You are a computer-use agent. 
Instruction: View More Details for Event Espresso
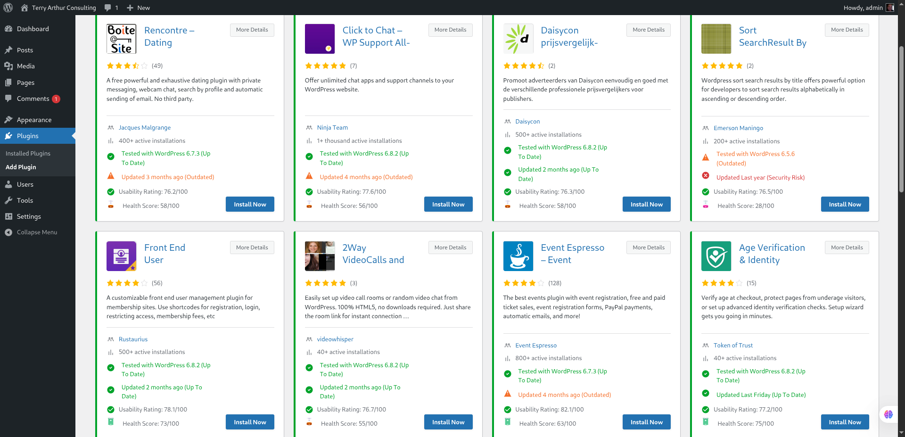[x=649, y=247]
